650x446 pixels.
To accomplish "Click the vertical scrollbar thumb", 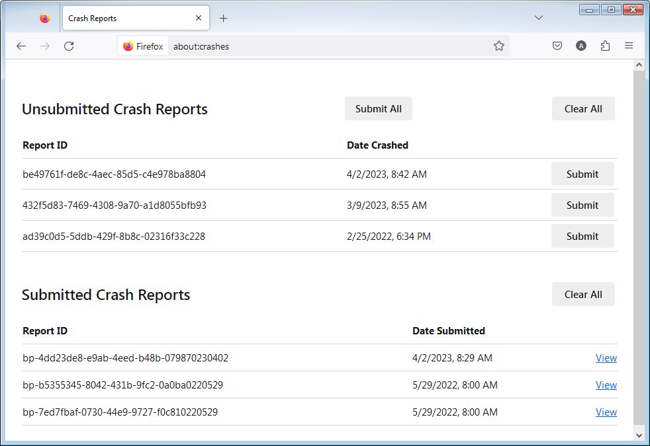I will pos(639,247).
